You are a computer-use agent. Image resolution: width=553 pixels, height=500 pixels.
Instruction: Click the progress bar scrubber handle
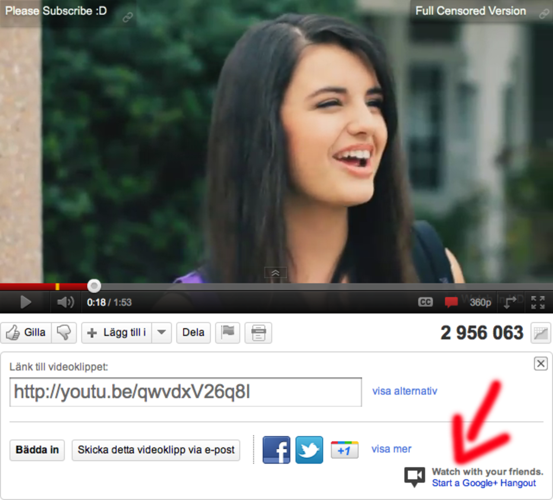point(94,286)
